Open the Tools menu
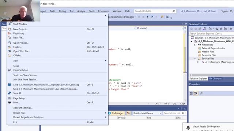 (92, 11)
